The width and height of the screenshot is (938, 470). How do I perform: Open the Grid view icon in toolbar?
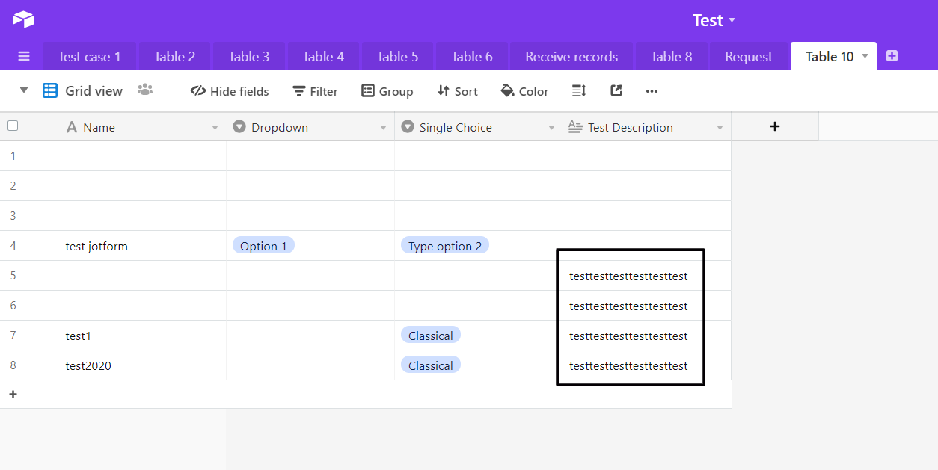[x=49, y=90]
